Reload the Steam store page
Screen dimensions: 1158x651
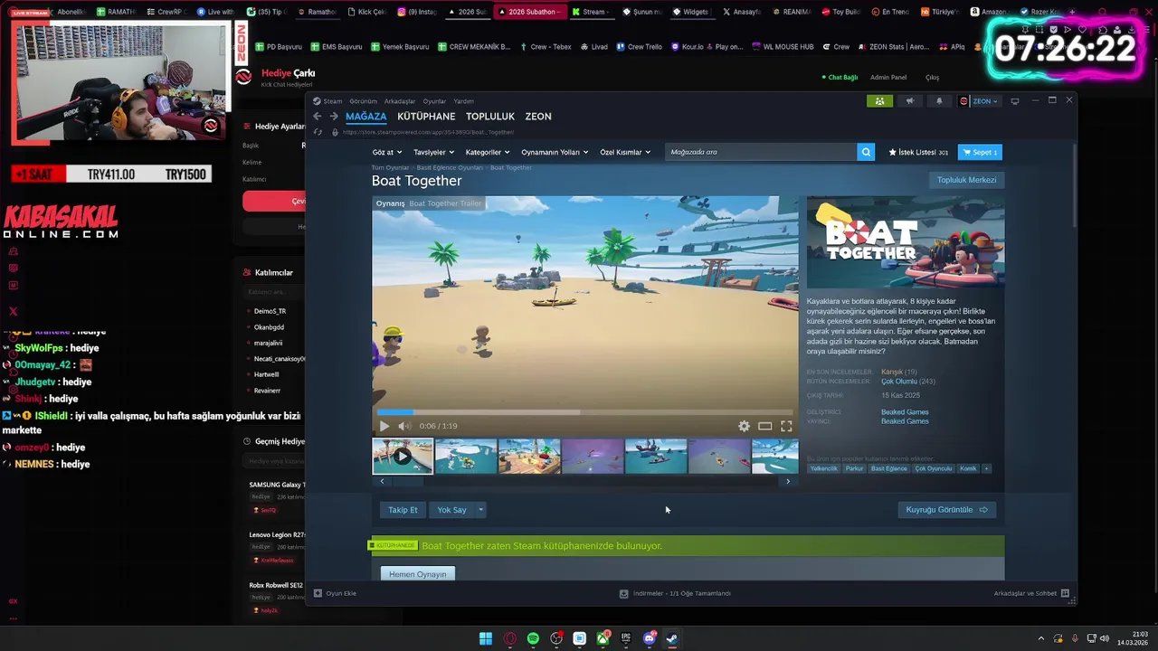pyautogui.click(x=317, y=132)
